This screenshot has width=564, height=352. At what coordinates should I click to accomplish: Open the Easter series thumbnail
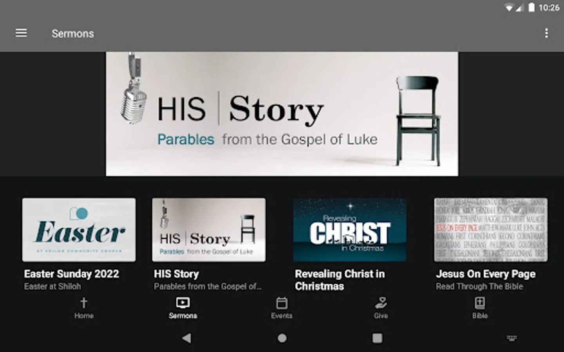tap(79, 230)
